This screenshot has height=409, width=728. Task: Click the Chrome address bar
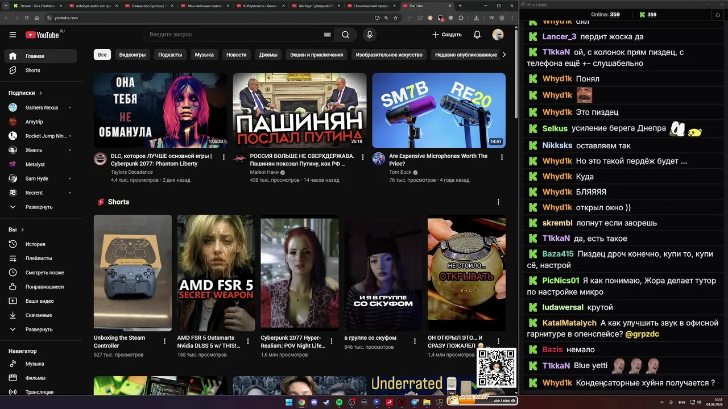pos(210,18)
